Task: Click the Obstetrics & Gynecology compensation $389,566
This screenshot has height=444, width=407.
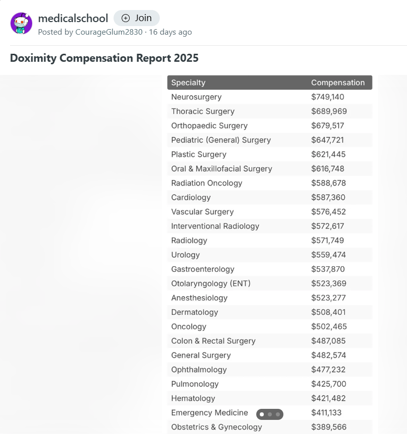Action: 329,427
